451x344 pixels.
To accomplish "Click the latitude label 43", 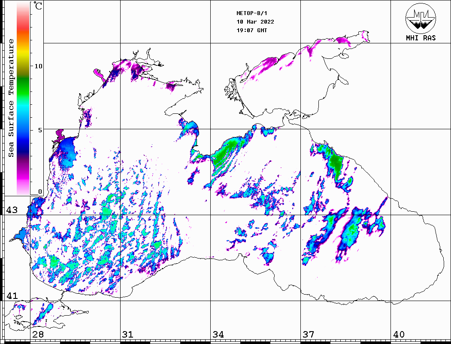I will point(12,210).
